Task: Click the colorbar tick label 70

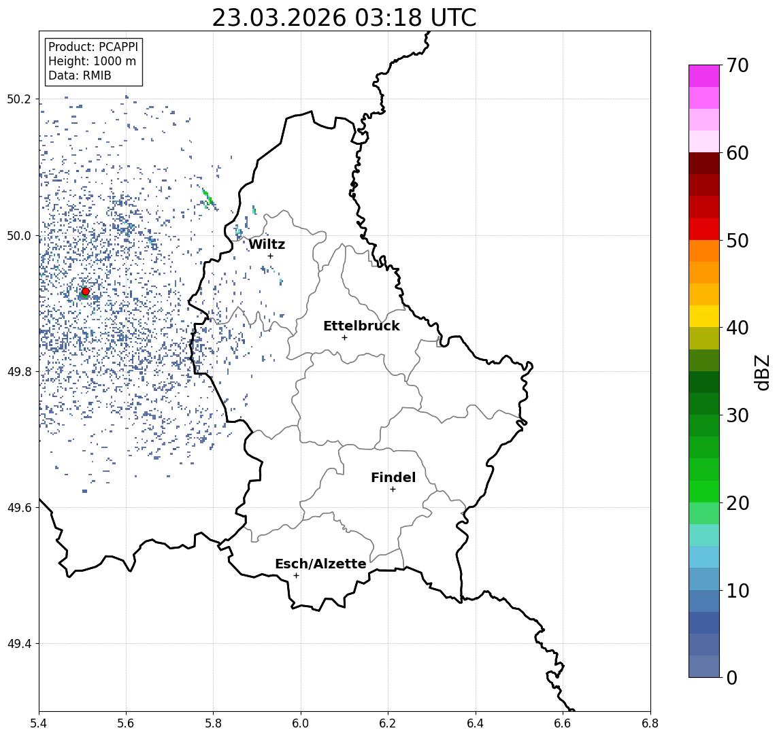Action: click(x=737, y=65)
